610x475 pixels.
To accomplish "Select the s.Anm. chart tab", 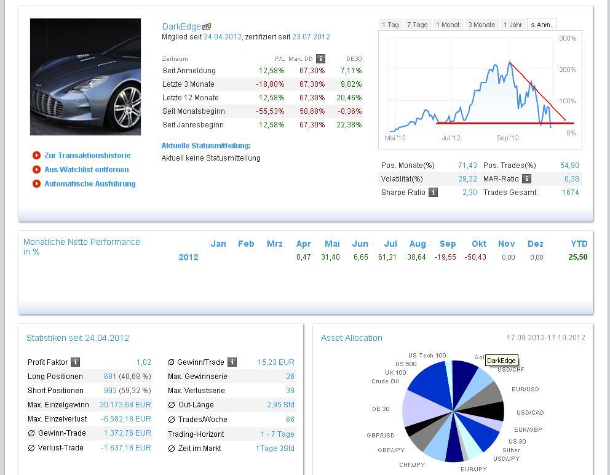I will pos(541,25).
